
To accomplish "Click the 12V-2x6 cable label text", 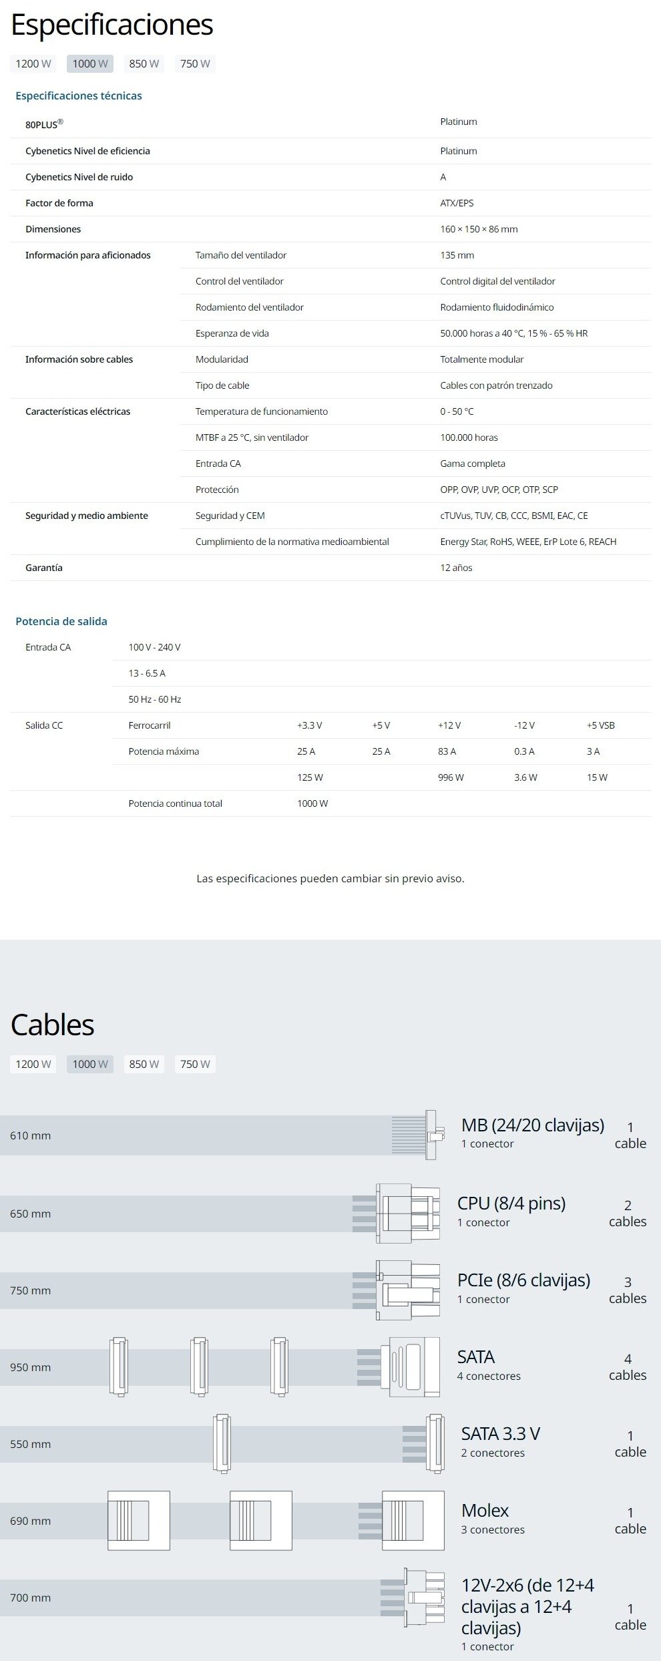I will click(527, 1606).
